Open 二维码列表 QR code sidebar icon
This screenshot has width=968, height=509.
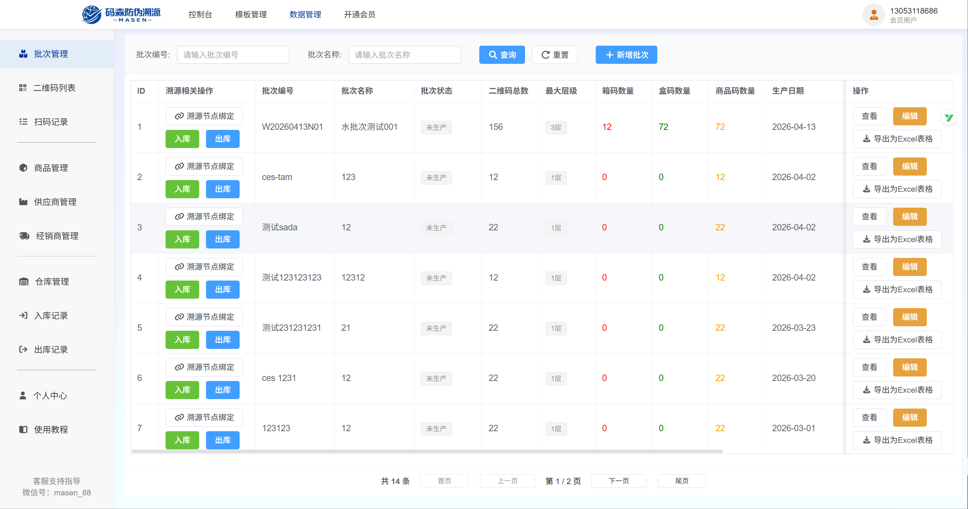[x=23, y=88]
